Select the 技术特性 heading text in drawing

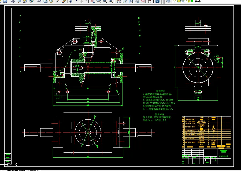[160, 114]
